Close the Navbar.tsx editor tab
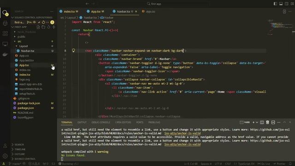The image size is (295, 166). pos(136,12)
